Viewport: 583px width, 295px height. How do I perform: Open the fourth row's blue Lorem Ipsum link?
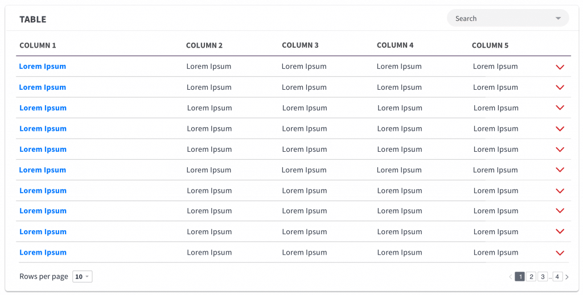tap(43, 129)
